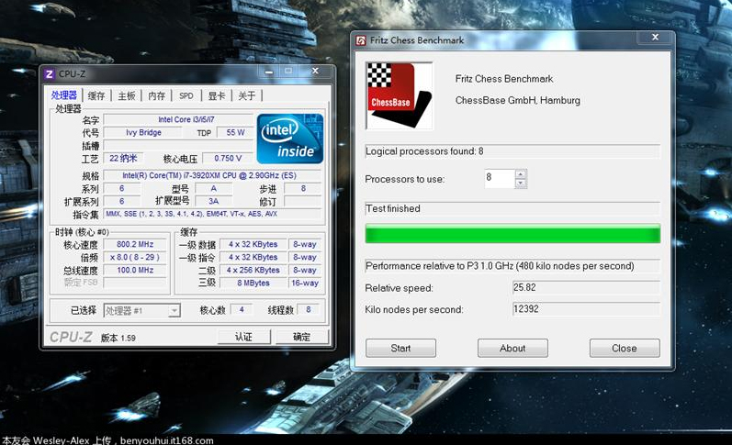Click the Intel inside logo in CPU-Z
Viewport: 732px width, 445px height.
[x=290, y=139]
